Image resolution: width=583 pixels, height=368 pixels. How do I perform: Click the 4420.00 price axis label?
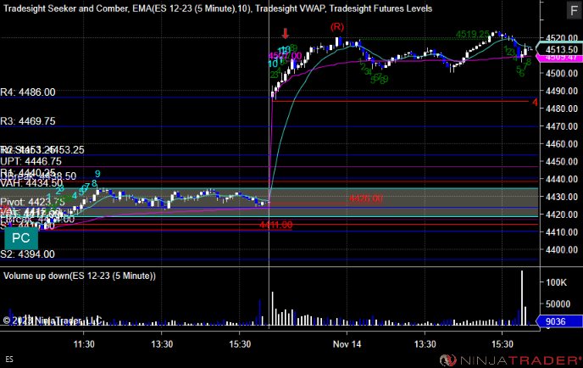(x=562, y=215)
